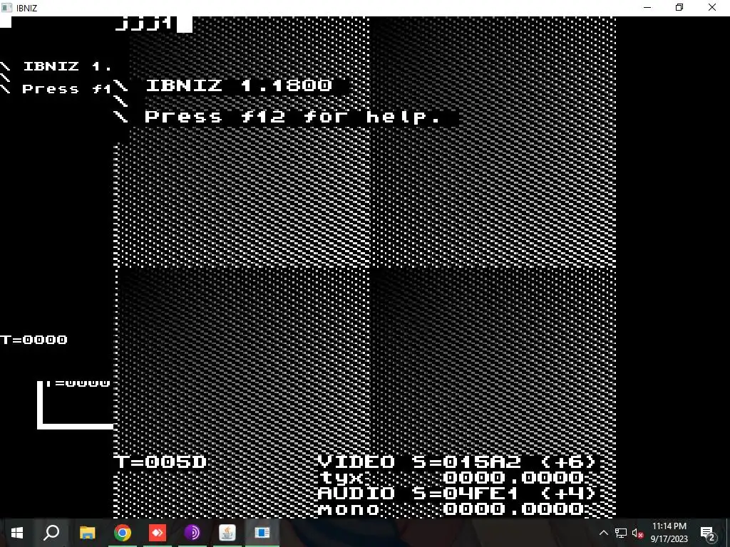Click the T=0000 text at left
730x547 pixels.
click(34, 340)
